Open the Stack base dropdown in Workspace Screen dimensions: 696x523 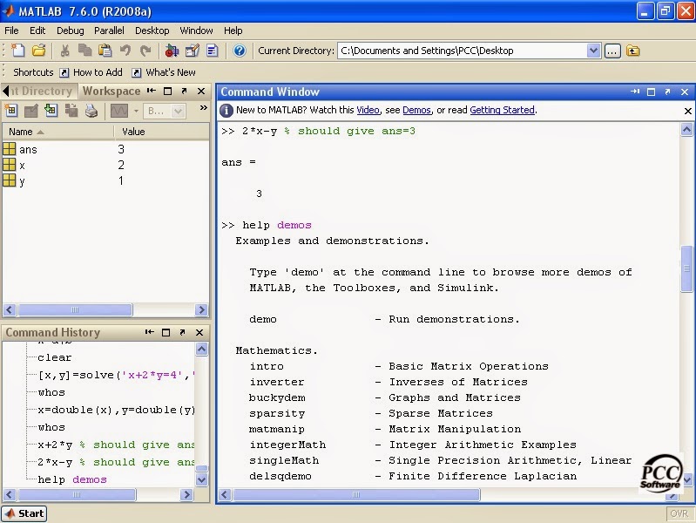pos(165,111)
